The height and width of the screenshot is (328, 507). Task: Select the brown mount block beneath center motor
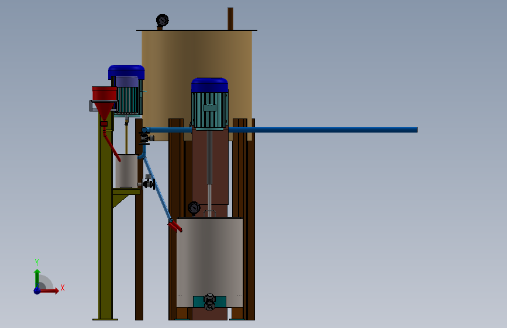(x=210, y=166)
